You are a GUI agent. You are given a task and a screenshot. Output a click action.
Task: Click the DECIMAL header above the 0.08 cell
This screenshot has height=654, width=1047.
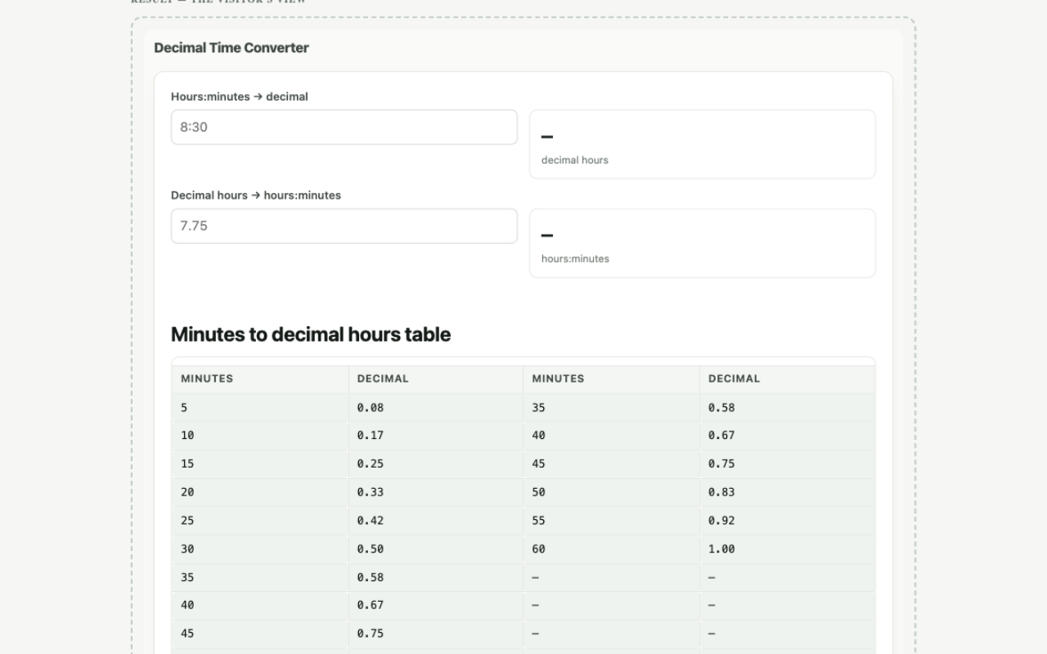436,379
